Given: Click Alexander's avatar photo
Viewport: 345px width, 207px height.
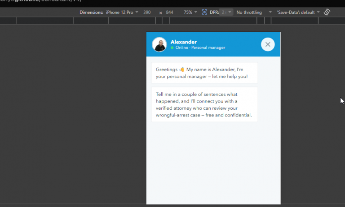Looking at the screenshot, I should (159, 44).
